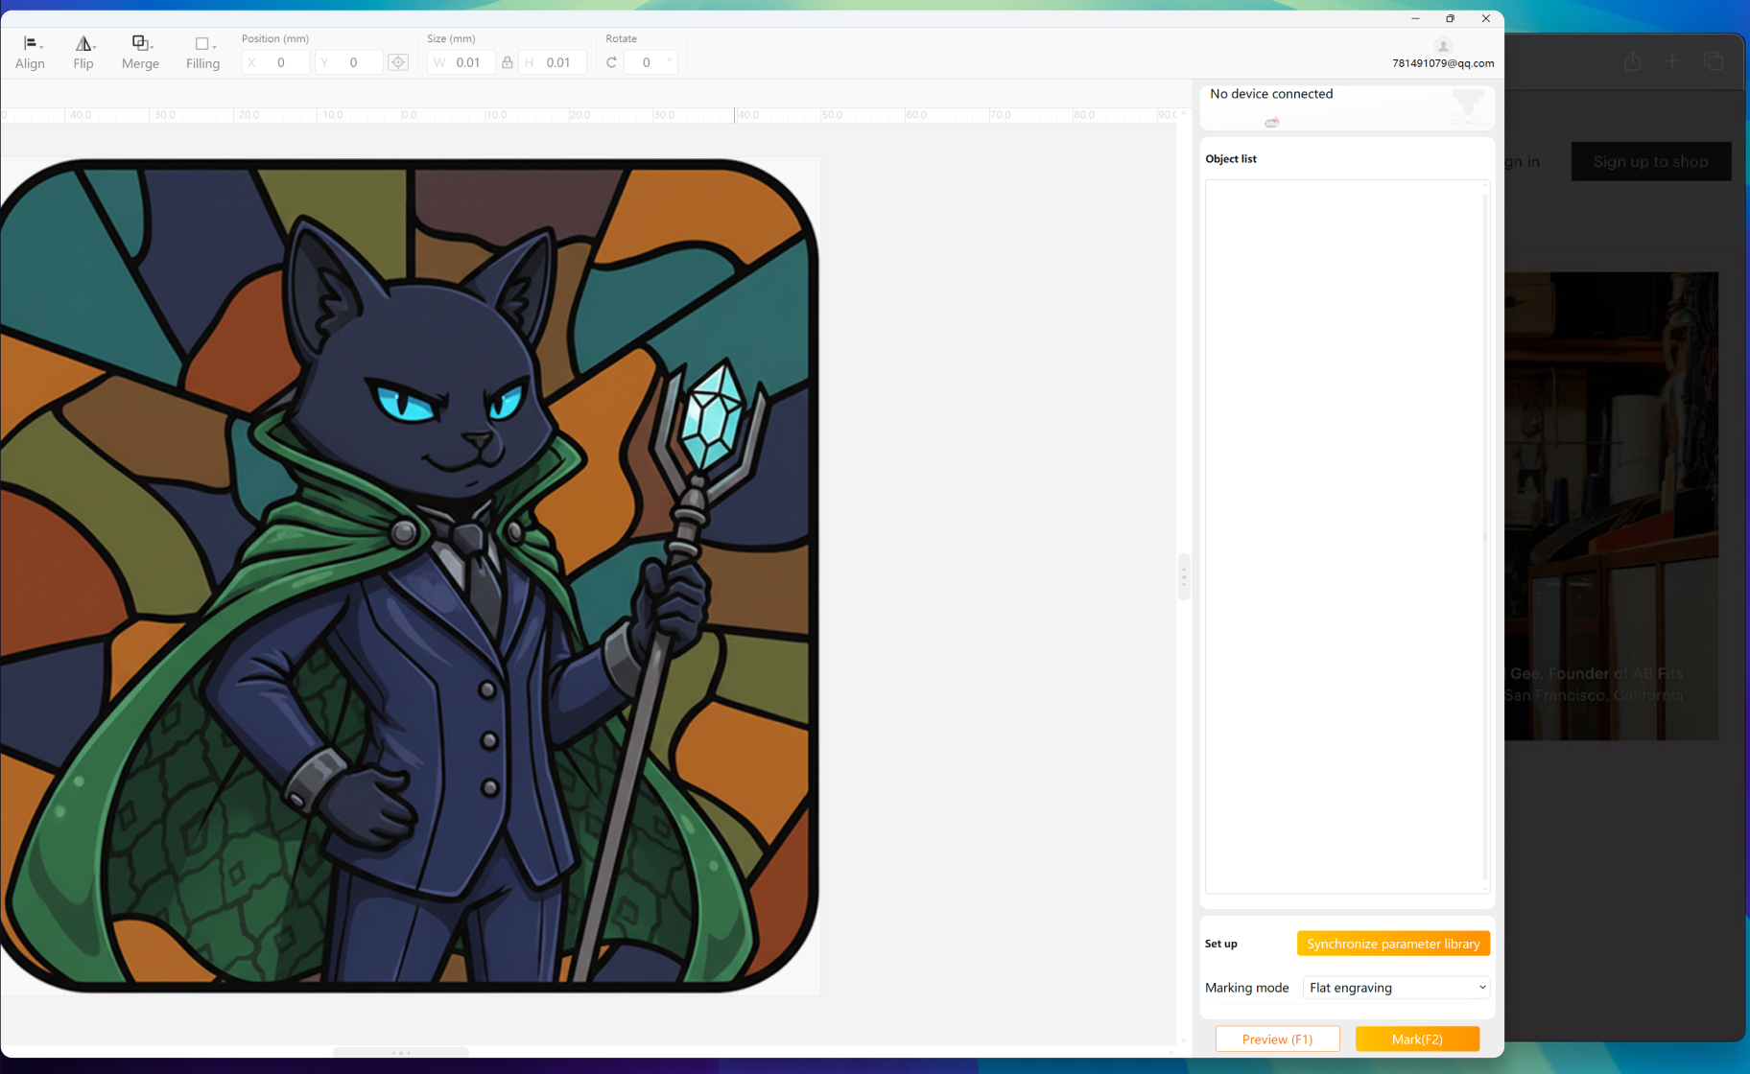This screenshot has width=1750, height=1074.
Task: Click the right panel collapse handle
Action: point(1184,576)
